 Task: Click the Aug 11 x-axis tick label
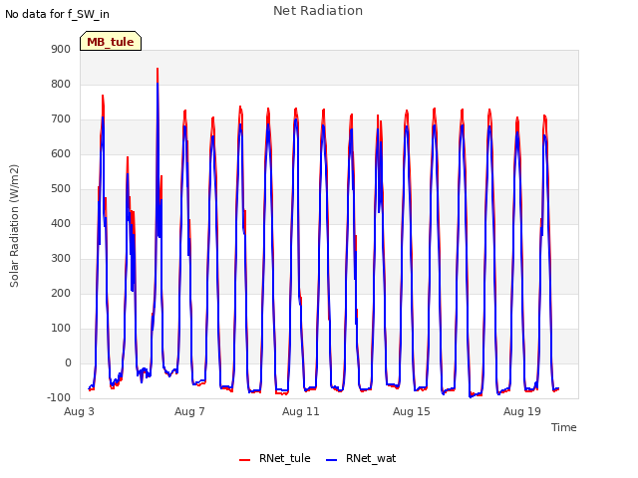pos(301,411)
